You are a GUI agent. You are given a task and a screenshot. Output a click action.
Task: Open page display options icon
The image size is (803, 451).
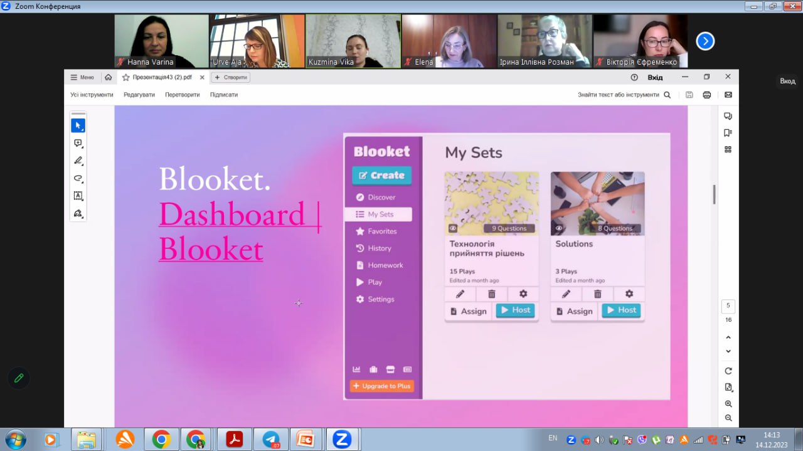[x=728, y=387]
